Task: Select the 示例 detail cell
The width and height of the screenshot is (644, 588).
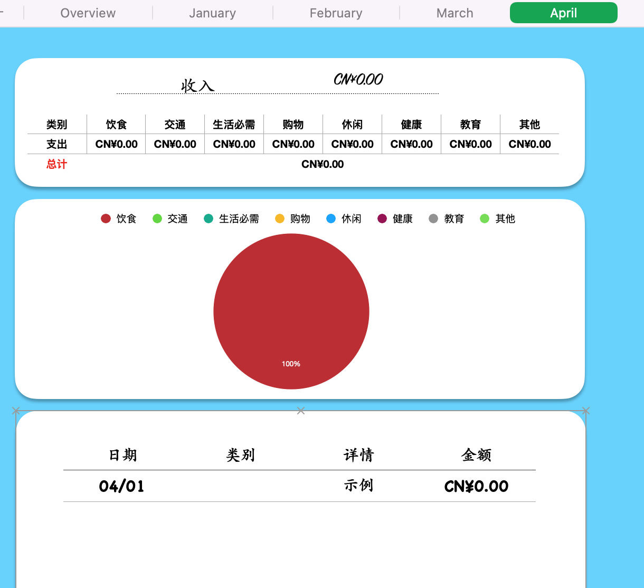Action: [x=358, y=486]
